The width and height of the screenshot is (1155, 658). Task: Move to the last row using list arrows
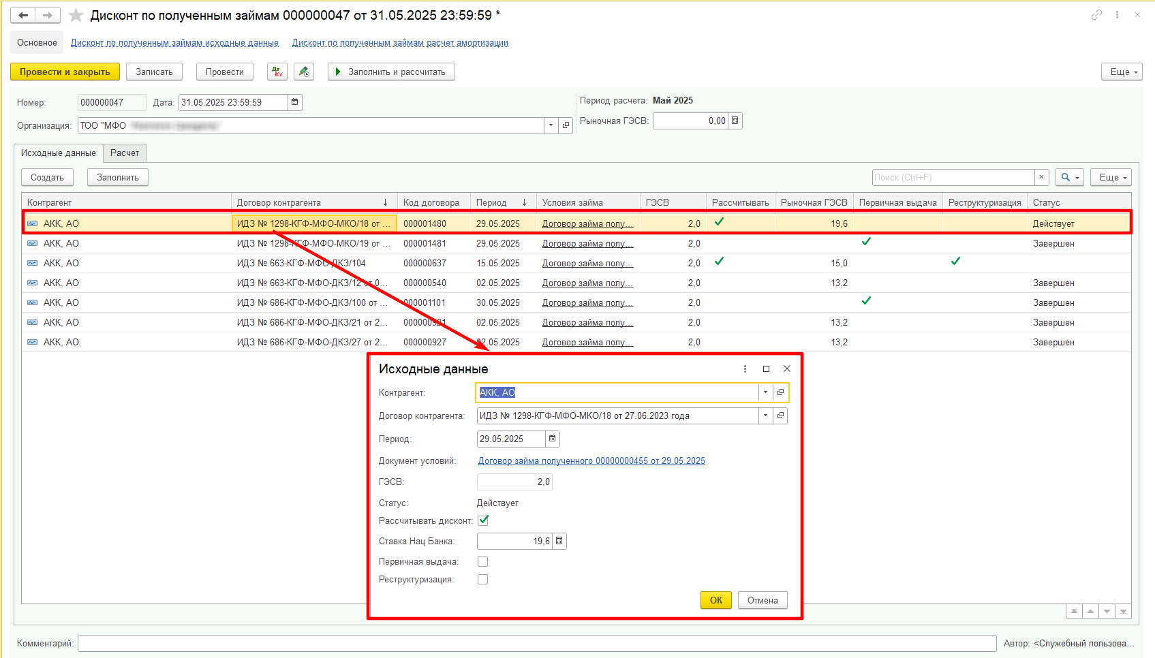1123,611
